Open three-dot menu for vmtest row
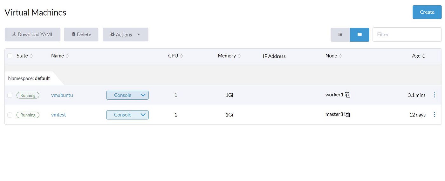 [x=435, y=115]
